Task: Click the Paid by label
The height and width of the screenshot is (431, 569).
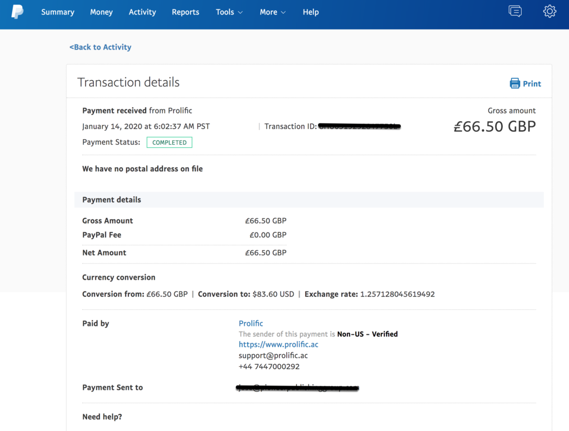Action: click(x=96, y=324)
